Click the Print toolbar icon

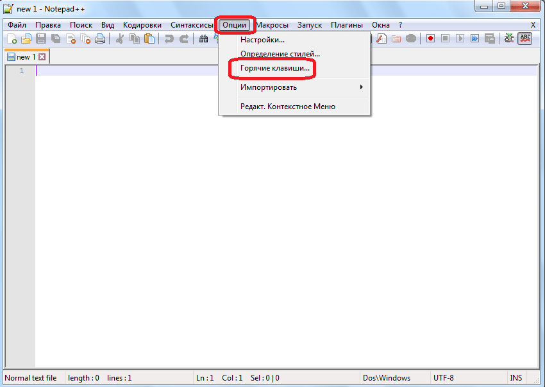100,39
